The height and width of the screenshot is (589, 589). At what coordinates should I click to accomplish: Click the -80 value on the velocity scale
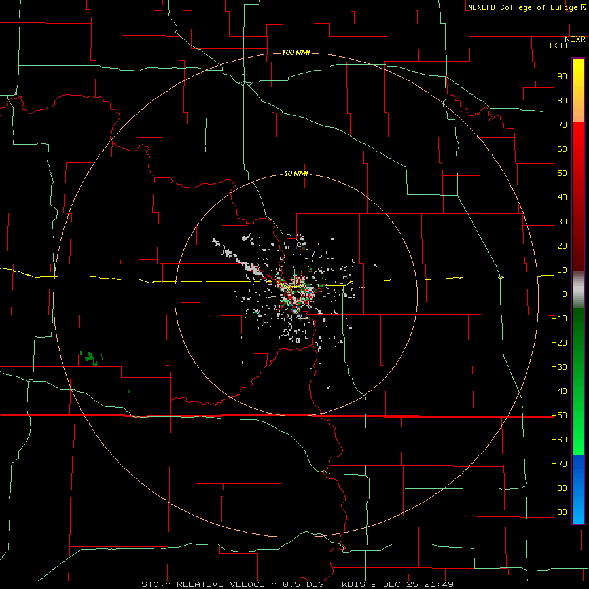tap(560, 488)
